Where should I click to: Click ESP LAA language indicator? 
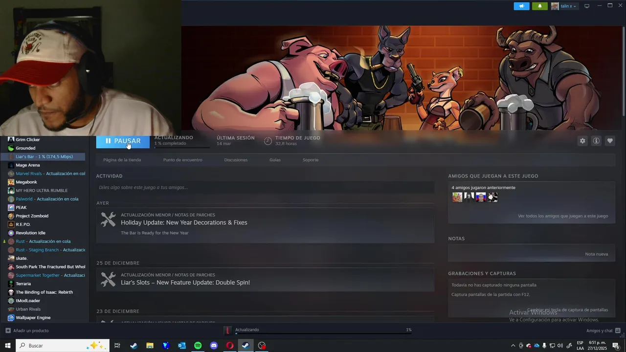pos(580,346)
